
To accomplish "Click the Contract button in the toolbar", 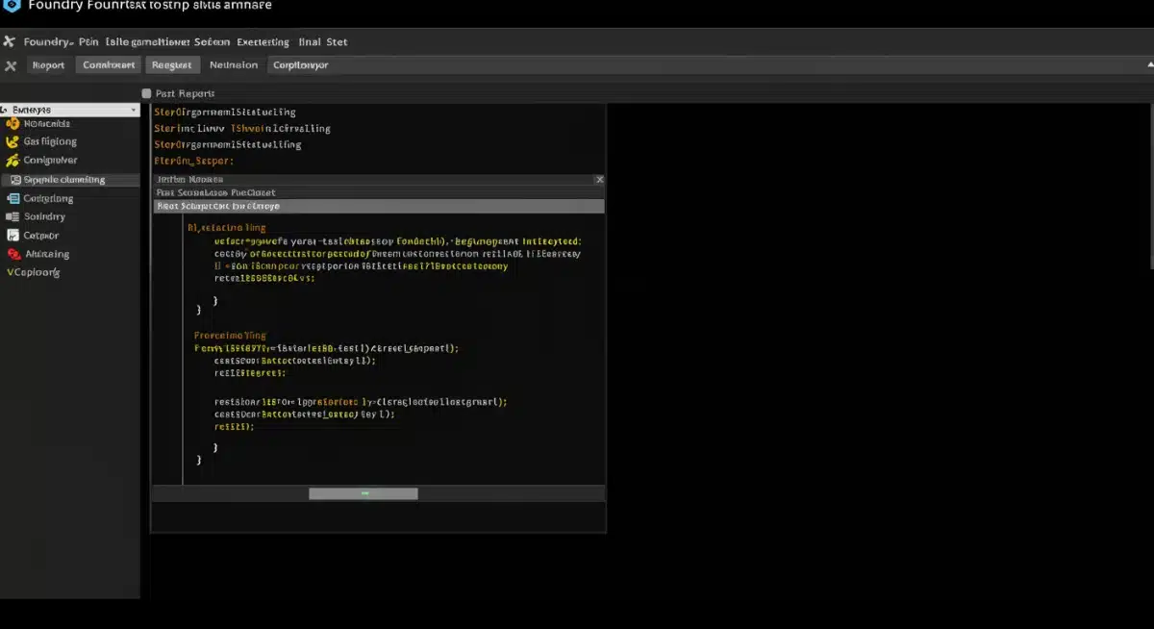I will pyautogui.click(x=107, y=64).
